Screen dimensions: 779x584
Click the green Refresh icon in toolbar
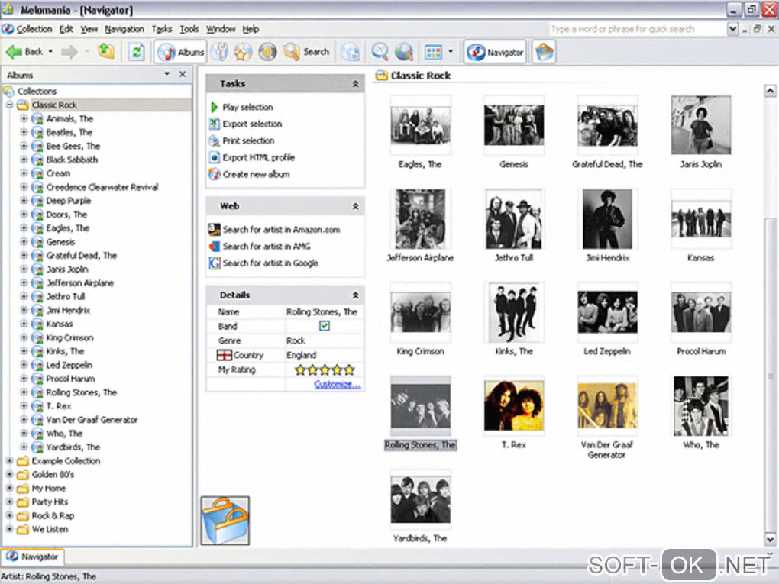click(136, 52)
